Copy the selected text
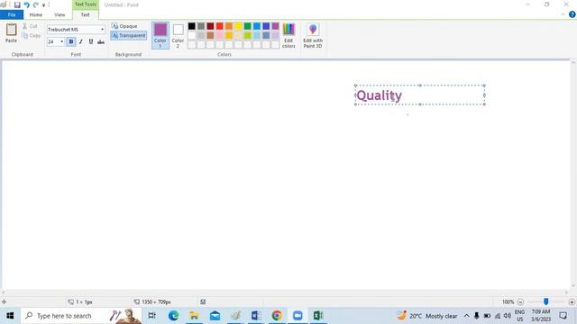Viewport: 577px width, 324px height. (32, 36)
